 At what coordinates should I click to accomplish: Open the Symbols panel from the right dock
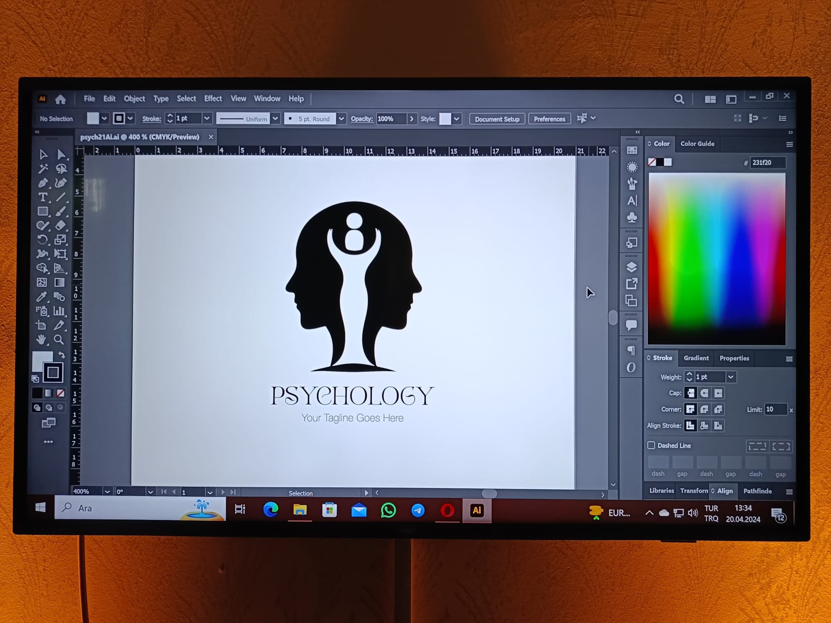point(632,217)
